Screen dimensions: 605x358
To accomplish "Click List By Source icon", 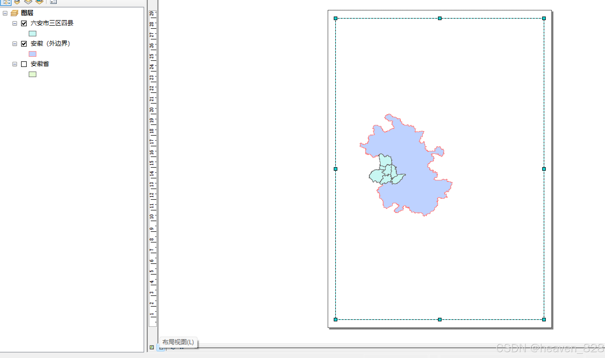I will click(x=17, y=2).
